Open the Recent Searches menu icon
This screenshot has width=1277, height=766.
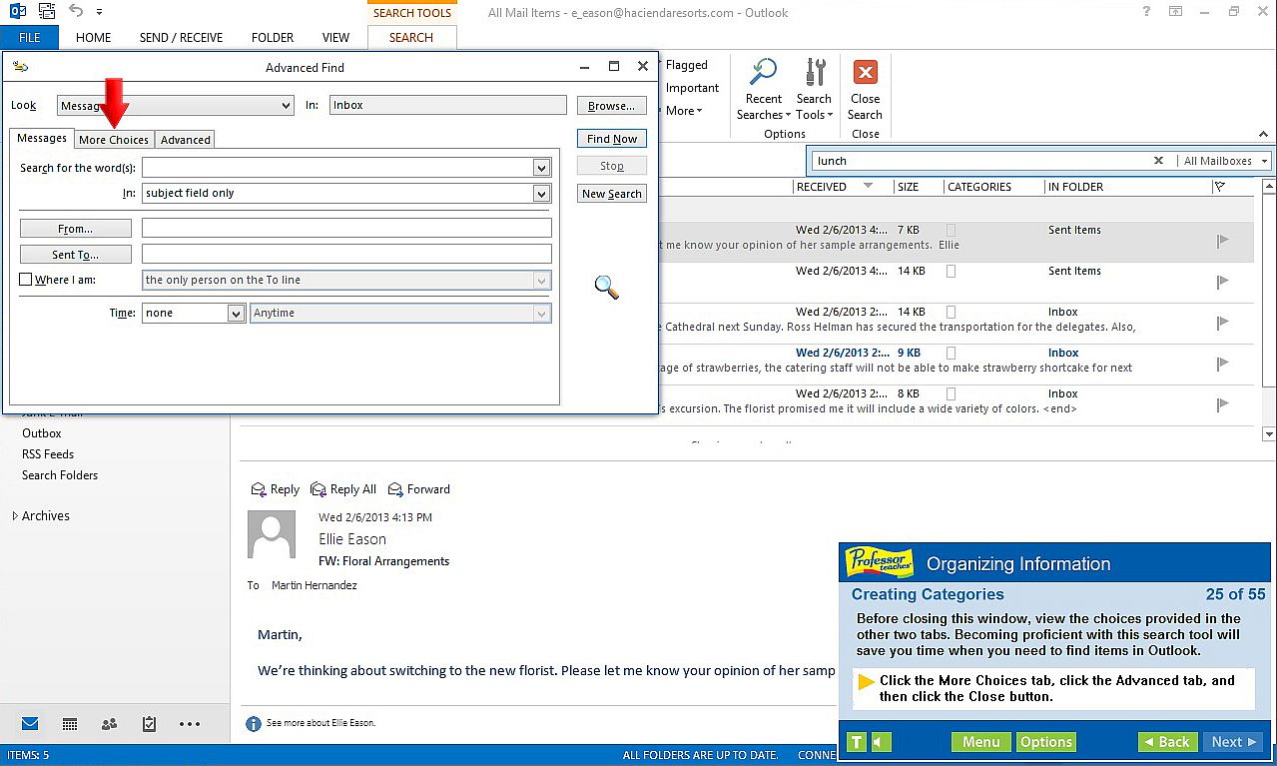pos(763,72)
